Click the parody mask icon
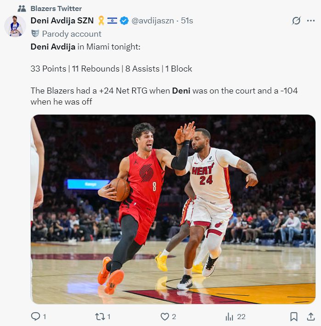This screenshot has height=326, width=321. [35, 33]
